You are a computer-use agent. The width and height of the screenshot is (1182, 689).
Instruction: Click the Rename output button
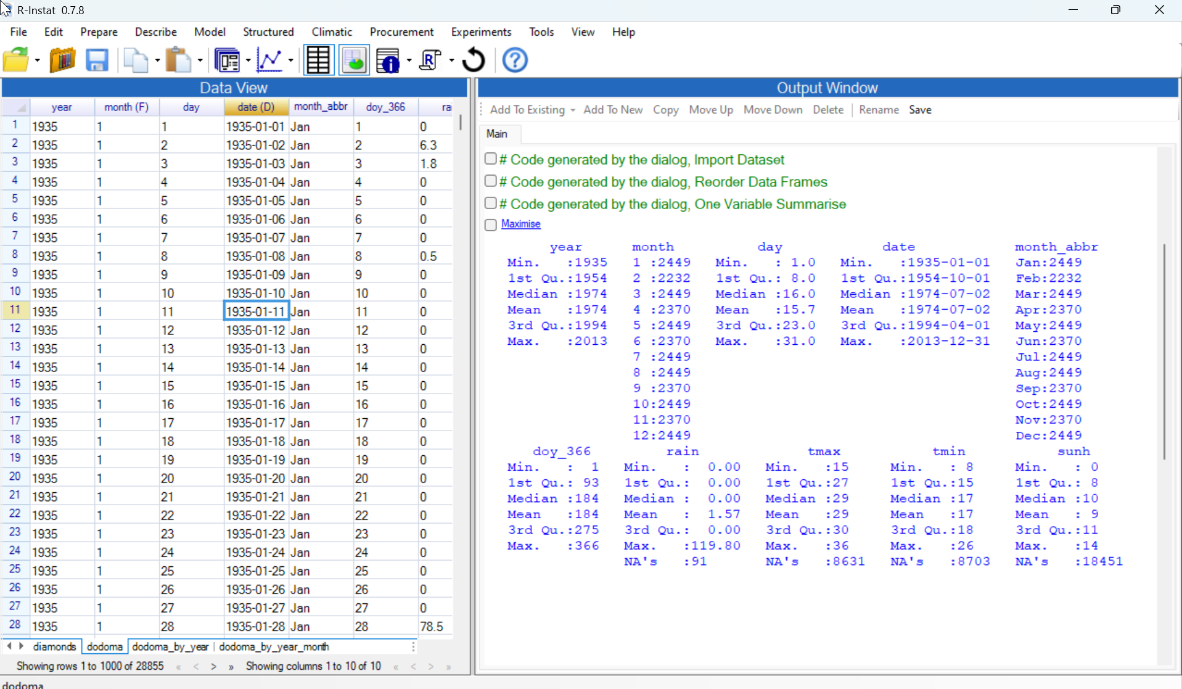pyautogui.click(x=879, y=110)
